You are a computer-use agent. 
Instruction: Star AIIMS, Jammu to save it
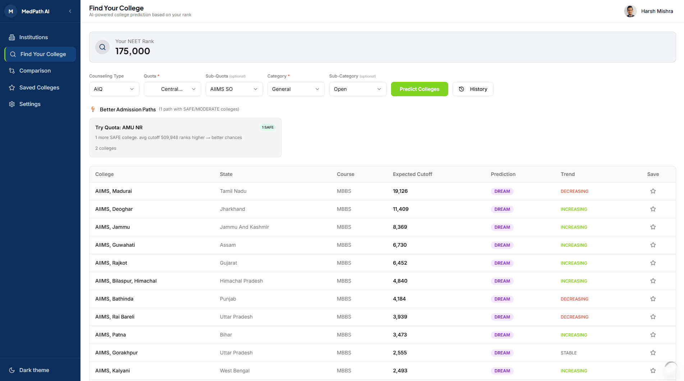coord(653,227)
